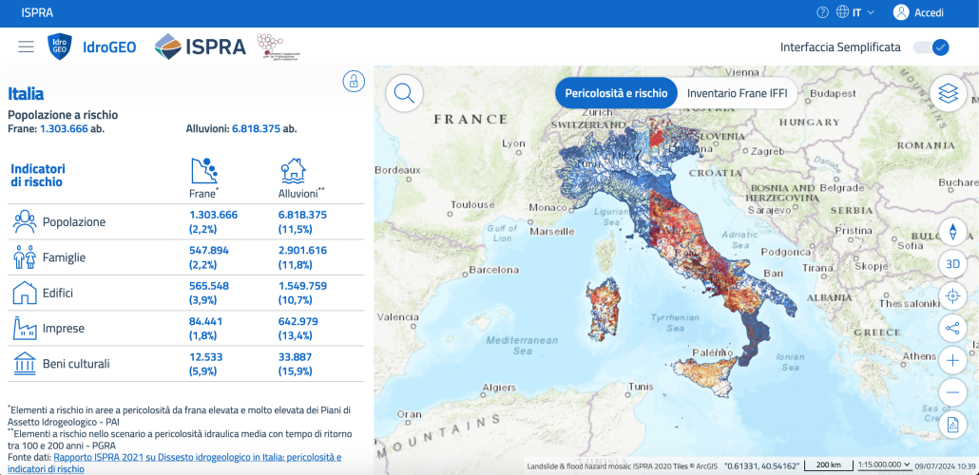This screenshot has width=979, height=475.
Task: Click the Alluvioni flood house icon
Action: click(x=293, y=170)
